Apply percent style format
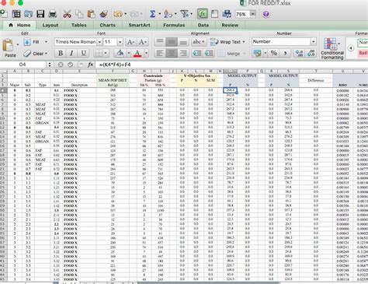The width and height of the screenshot is (368, 284). tap(274, 53)
